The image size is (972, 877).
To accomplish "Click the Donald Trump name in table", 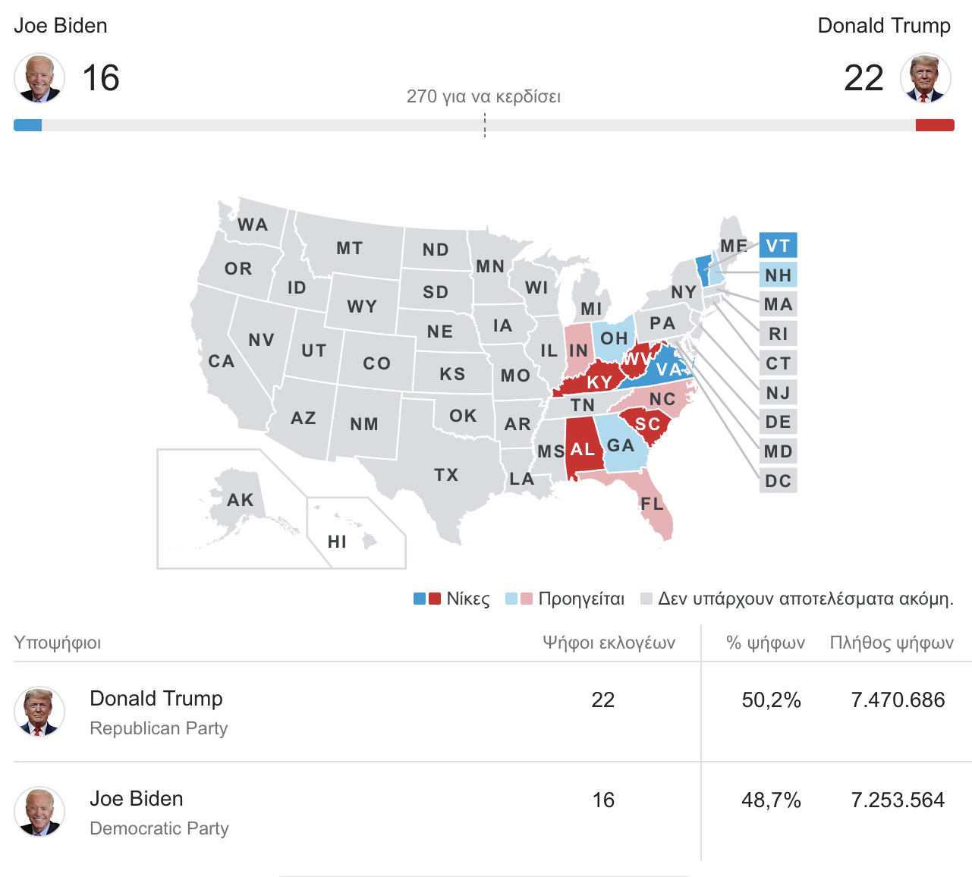I will coord(156,699).
